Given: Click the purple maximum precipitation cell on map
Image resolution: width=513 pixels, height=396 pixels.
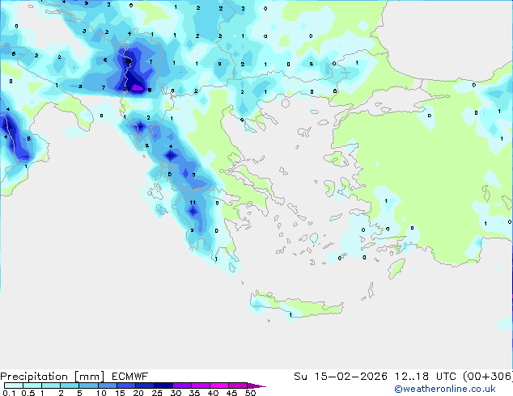Looking at the screenshot, I should tap(138, 87).
